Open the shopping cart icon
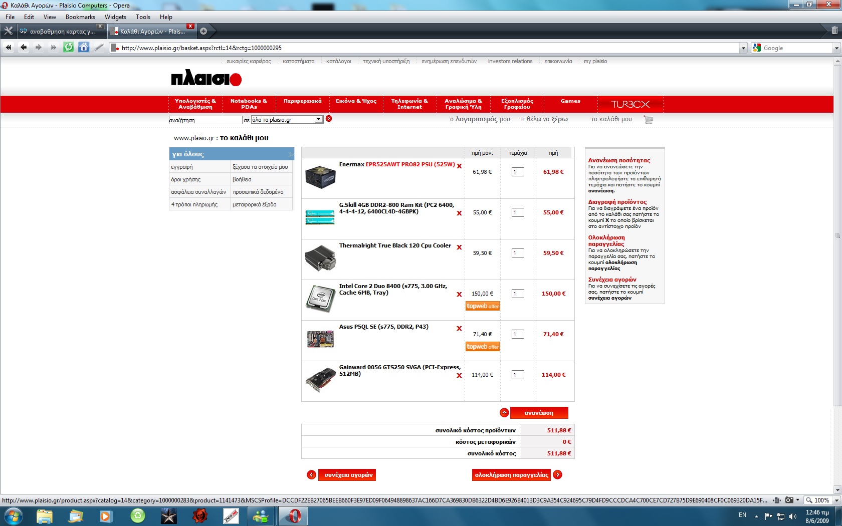This screenshot has width=842, height=526. tap(648, 120)
